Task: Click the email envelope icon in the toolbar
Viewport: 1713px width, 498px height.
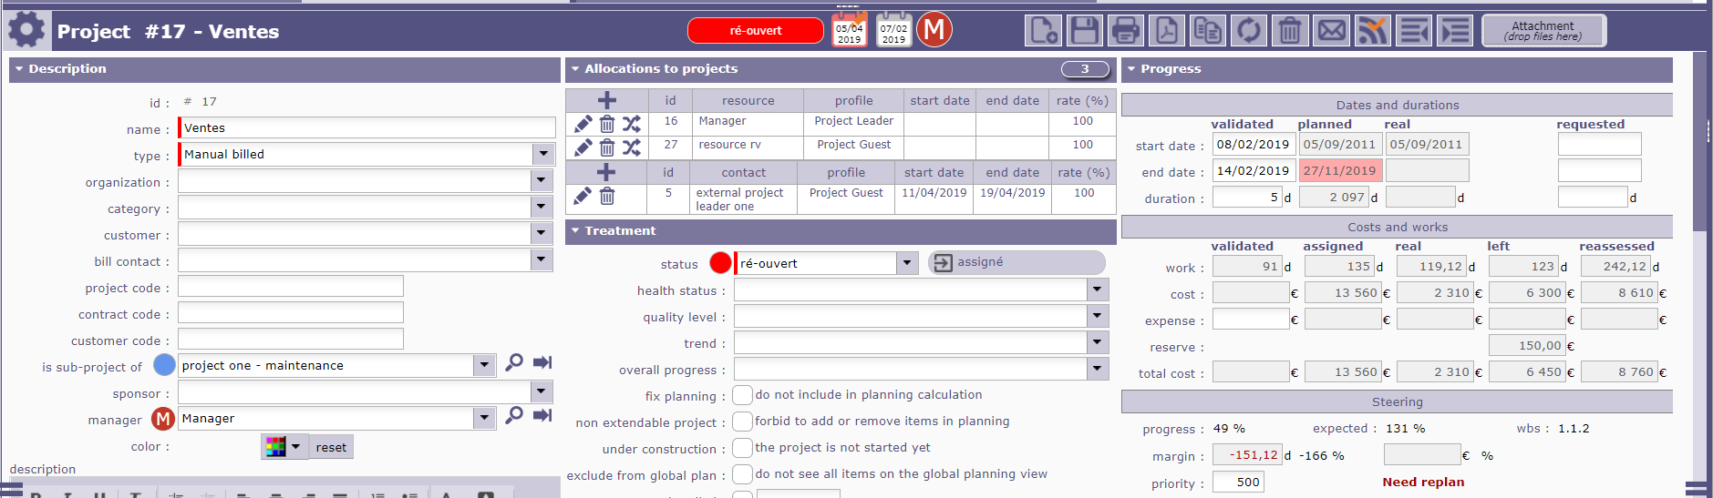Action: click(1331, 31)
